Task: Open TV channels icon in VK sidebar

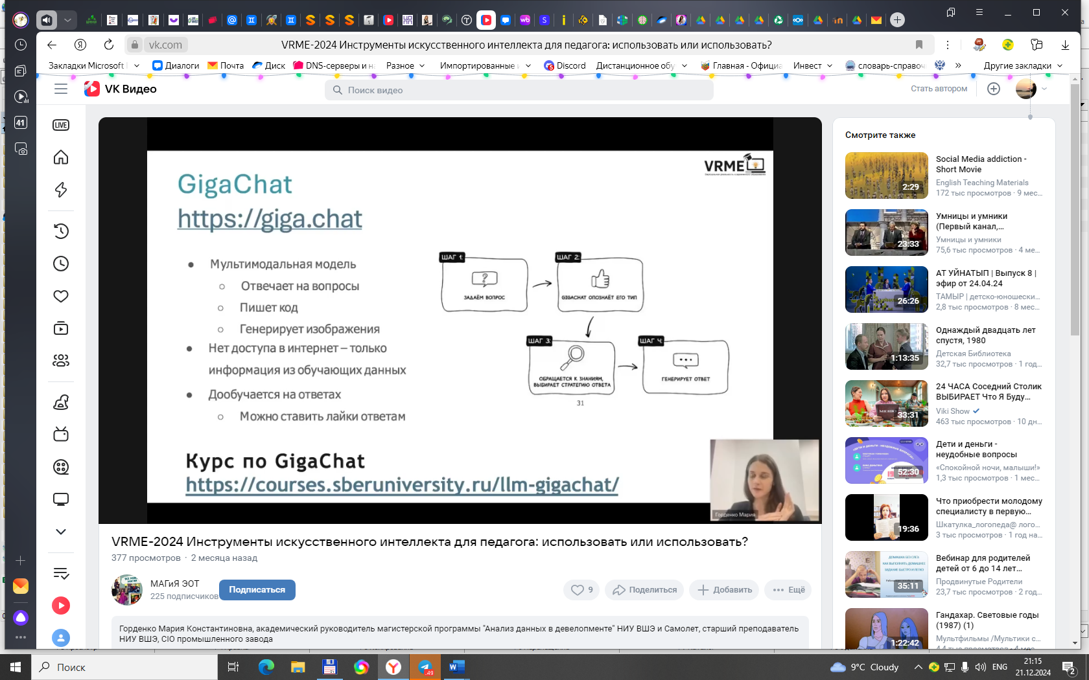Action: (61, 434)
